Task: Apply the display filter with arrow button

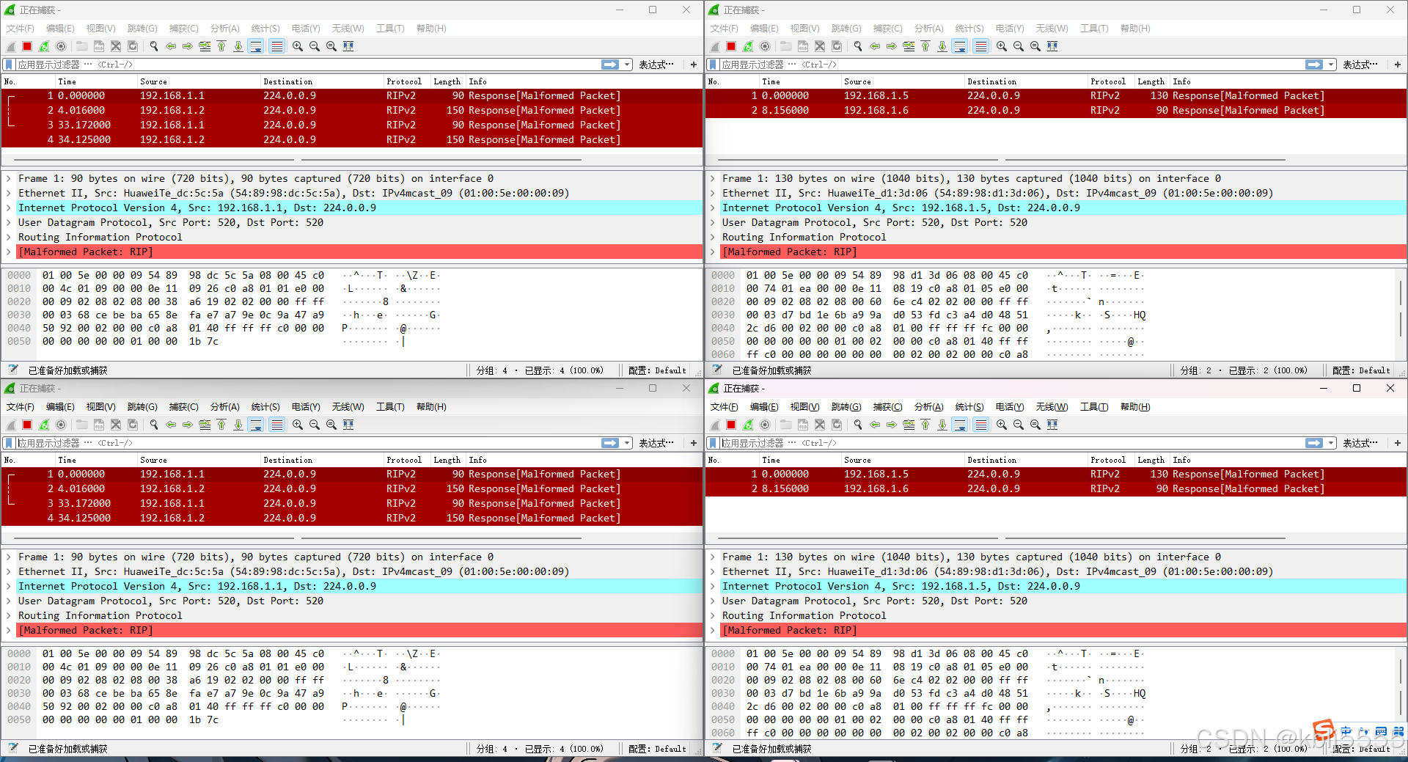Action: coord(609,64)
